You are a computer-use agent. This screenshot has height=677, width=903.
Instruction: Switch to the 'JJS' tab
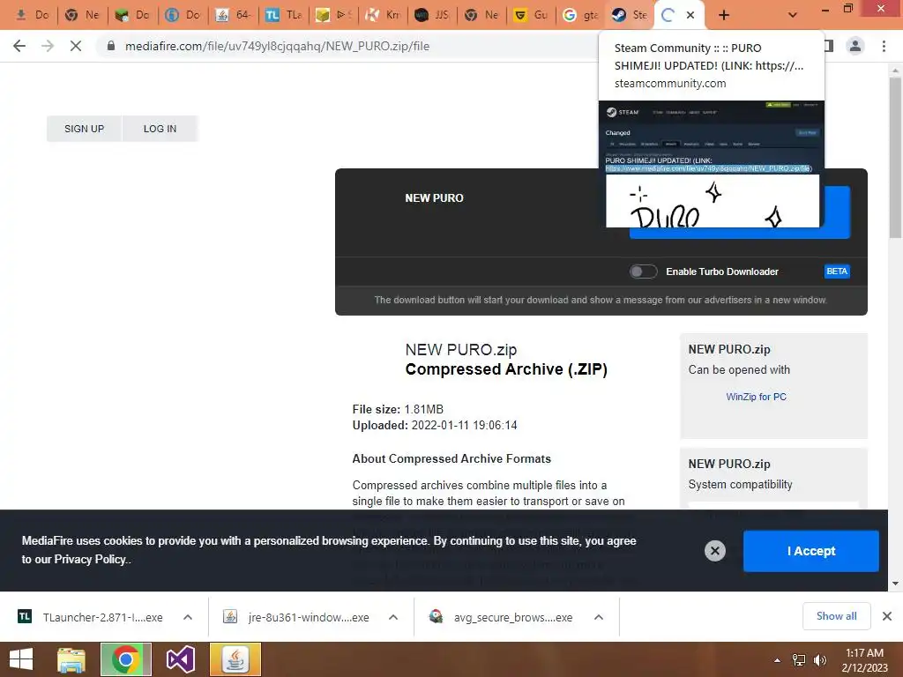[x=432, y=15]
